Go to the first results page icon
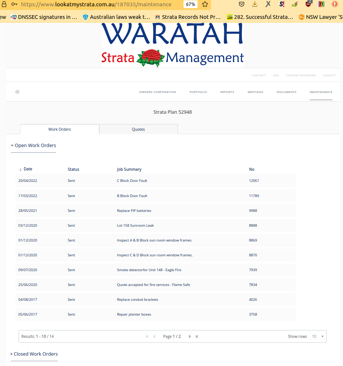343x366 pixels. click(147, 336)
